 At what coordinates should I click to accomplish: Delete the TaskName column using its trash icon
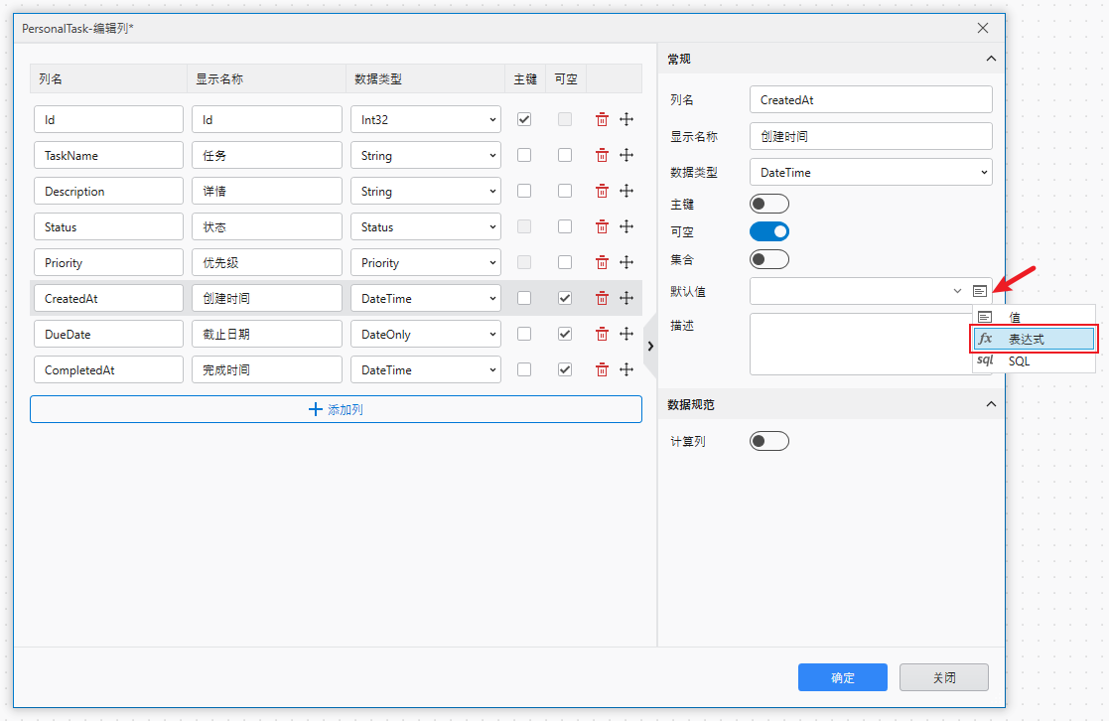point(602,154)
